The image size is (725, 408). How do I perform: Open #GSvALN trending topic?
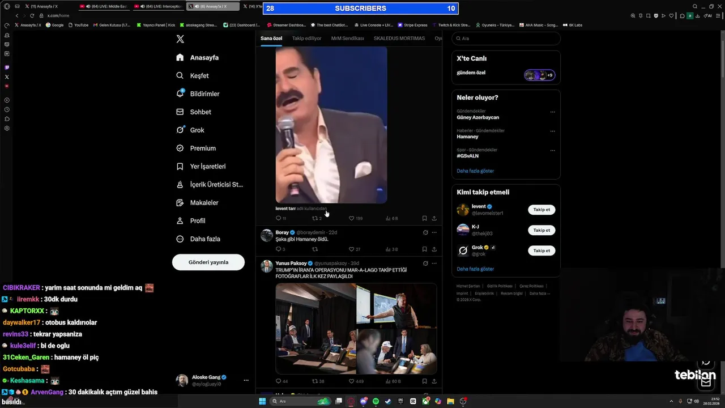coord(467,156)
